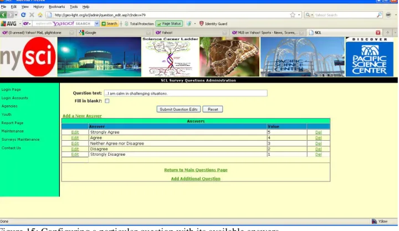Click the browser address bar URL
Screen dimensions: 399x231
pos(168,15)
